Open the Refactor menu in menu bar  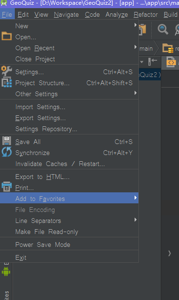point(146,14)
